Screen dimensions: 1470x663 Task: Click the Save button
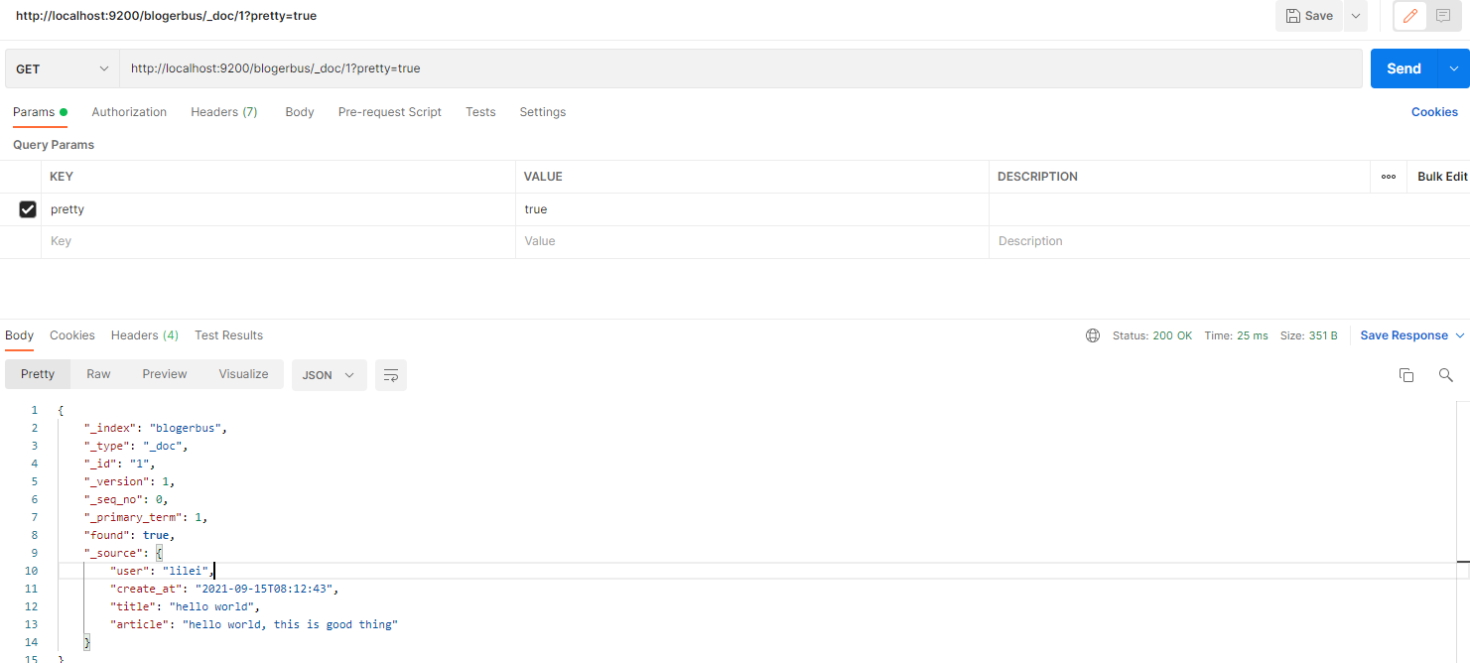[x=1309, y=16]
